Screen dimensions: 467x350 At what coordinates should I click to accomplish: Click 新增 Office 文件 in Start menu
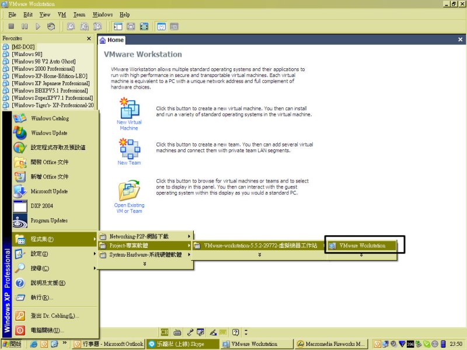pyautogui.click(x=55, y=177)
